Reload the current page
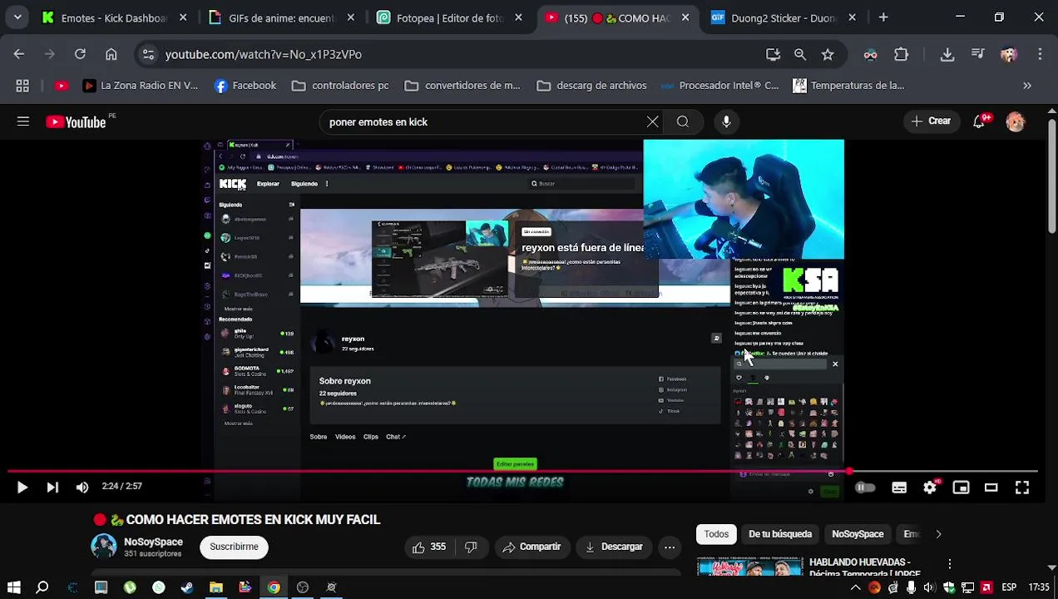This screenshot has height=599, width=1058. [x=80, y=54]
